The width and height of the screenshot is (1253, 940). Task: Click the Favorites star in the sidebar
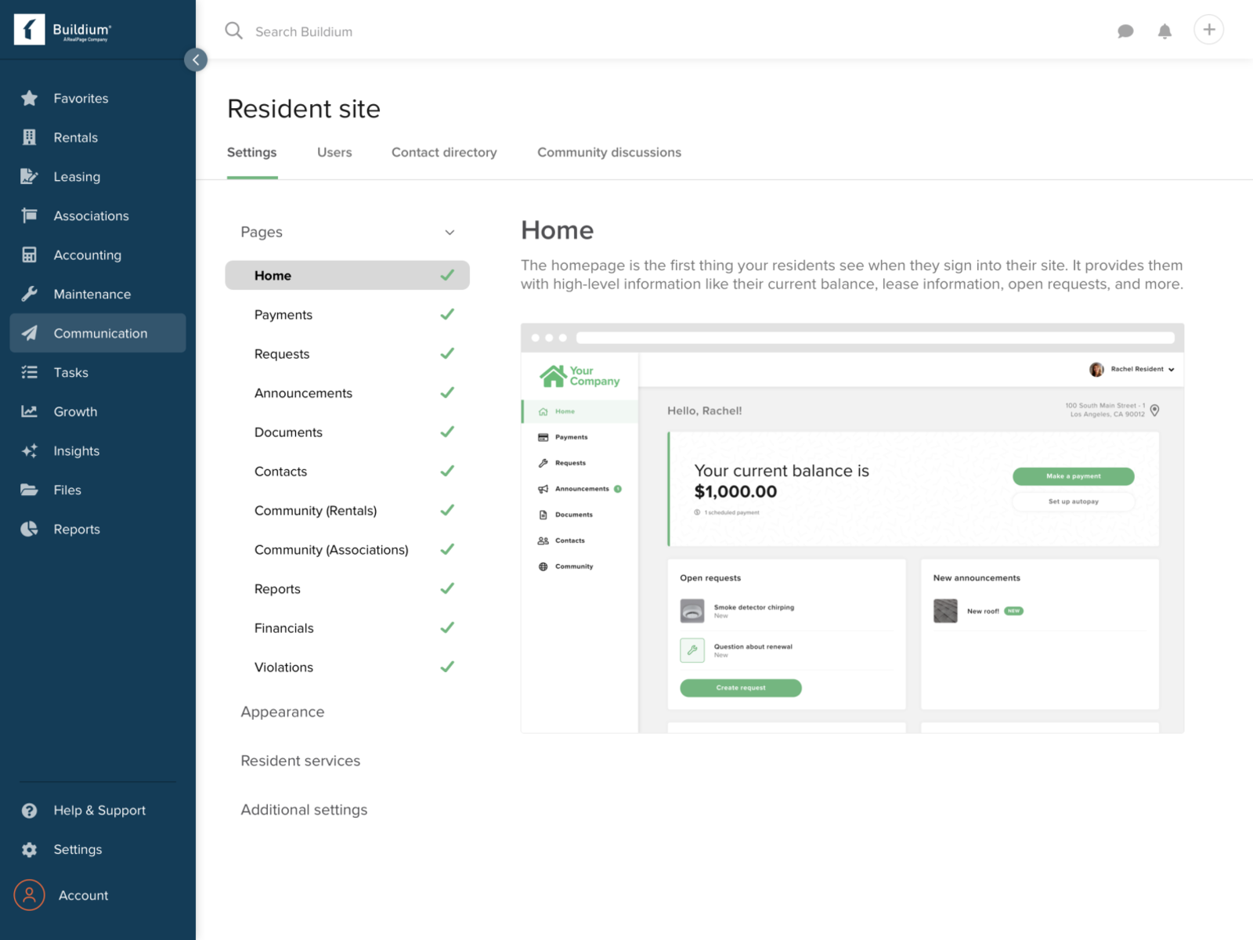point(29,98)
